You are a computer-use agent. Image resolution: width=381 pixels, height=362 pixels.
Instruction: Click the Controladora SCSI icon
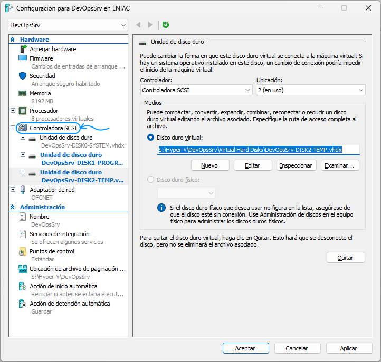[23, 128]
